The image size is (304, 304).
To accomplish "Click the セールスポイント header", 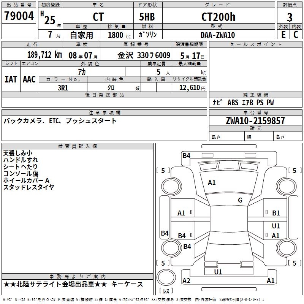I will [255, 44].
